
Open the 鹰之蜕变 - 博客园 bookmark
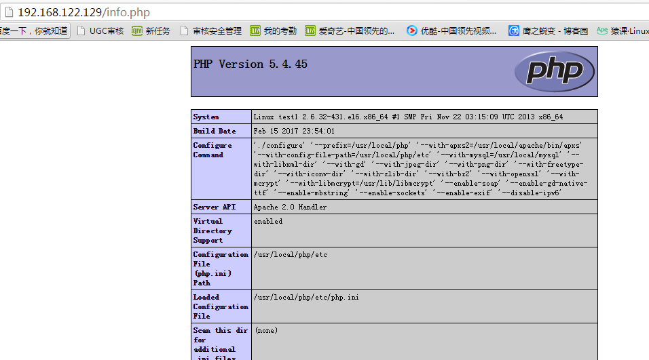click(x=549, y=31)
